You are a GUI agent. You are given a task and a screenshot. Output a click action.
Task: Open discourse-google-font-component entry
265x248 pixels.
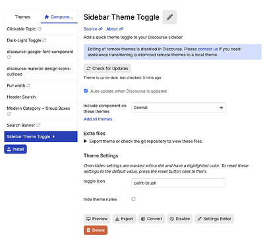point(41,54)
